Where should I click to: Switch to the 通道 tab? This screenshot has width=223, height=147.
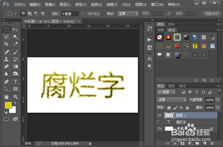[171, 86]
